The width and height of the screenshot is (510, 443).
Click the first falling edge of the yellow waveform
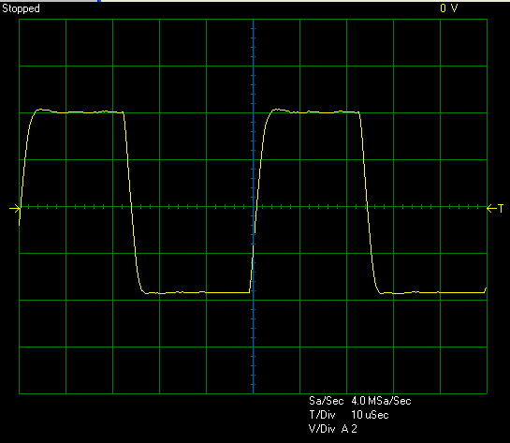(131, 201)
